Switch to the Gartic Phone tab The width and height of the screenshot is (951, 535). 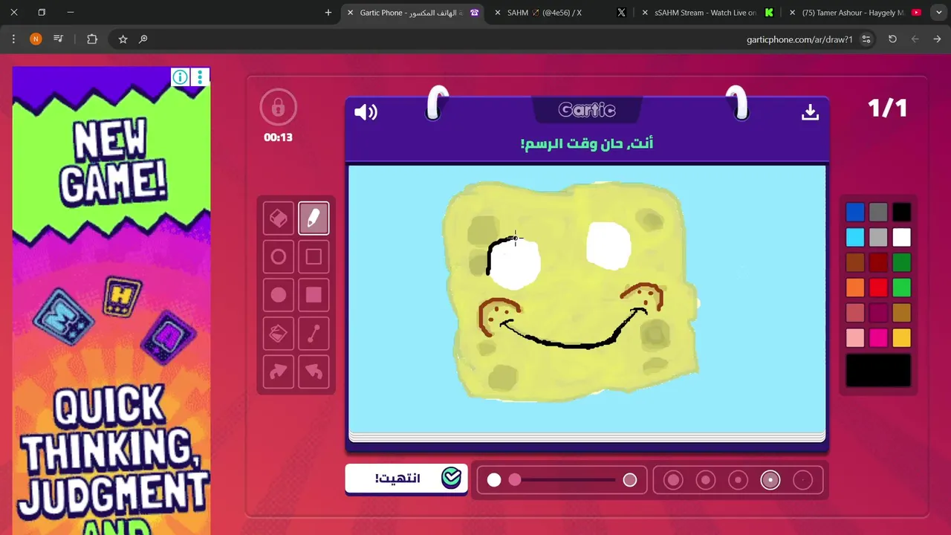tap(411, 13)
